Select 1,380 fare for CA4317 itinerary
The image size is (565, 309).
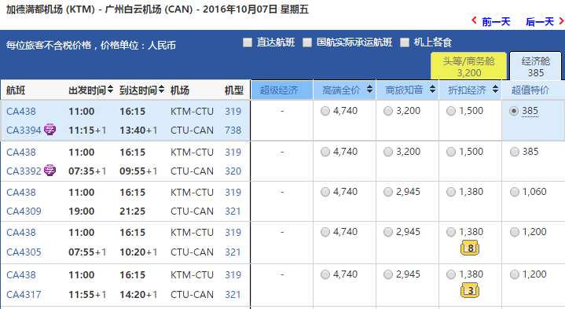click(451, 274)
